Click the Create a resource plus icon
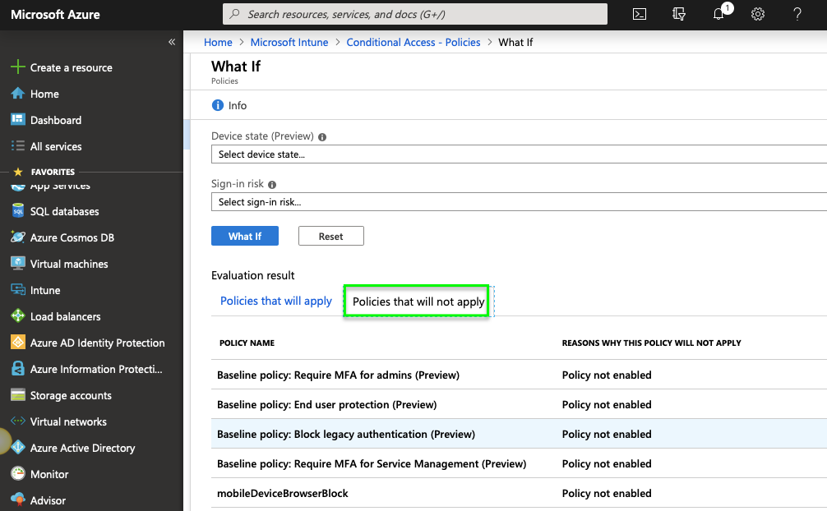 pos(18,67)
